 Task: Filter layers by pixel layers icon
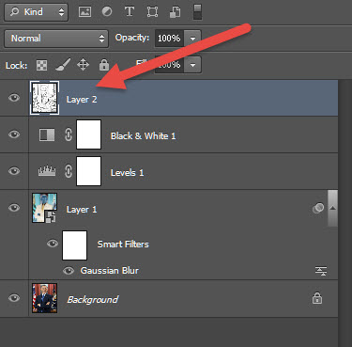point(84,12)
